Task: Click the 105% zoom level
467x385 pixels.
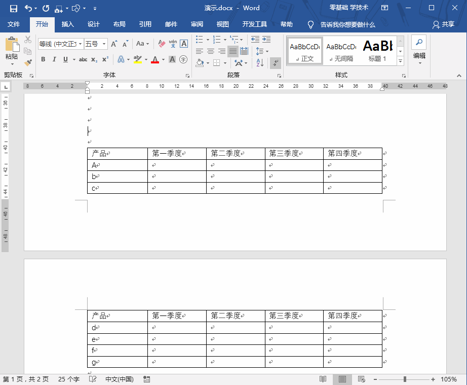Action: pyautogui.click(x=449, y=379)
